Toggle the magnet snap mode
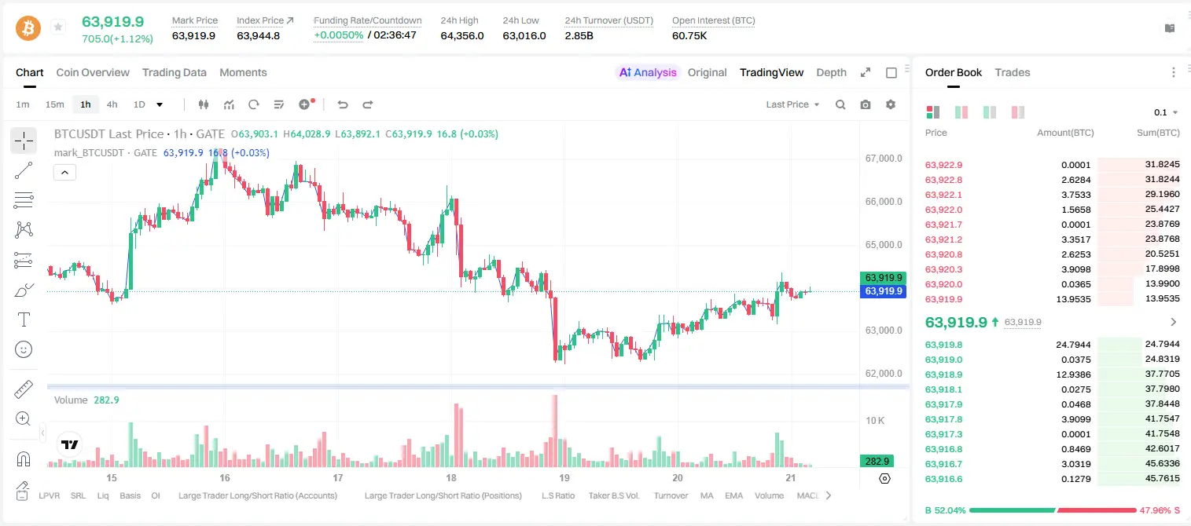Image resolution: width=1191 pixels, height=526 pixels. [x=24, y=458]
